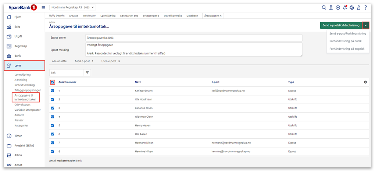Select Forhåndsvisning på engelsk from dropdown
375x171 pixels.
click(x=347, y=49)
